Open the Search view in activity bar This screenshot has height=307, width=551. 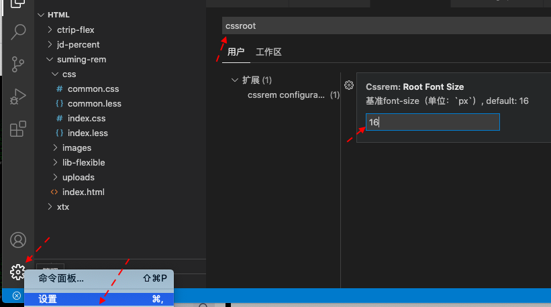tap(18, 32)
